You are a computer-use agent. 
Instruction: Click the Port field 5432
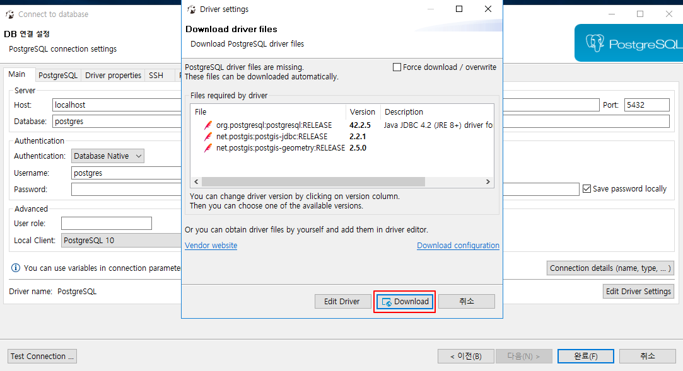[647, 105]
